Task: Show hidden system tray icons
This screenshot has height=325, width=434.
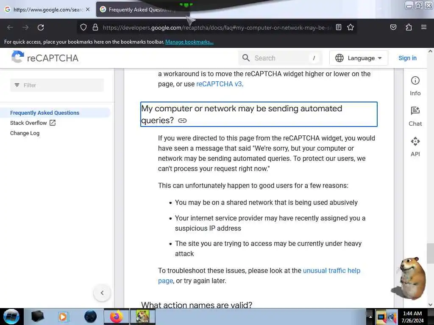Action: [x=370, y=317]
